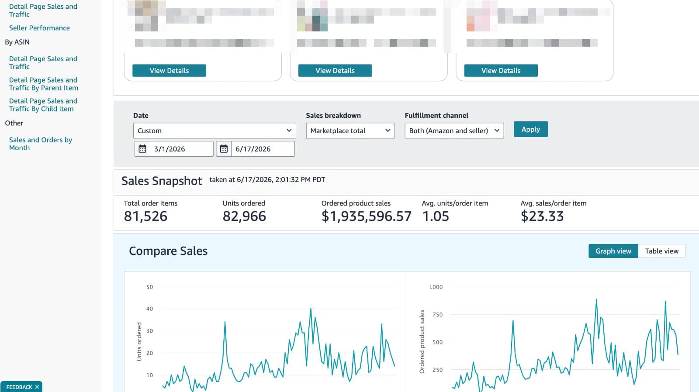Click View Details on the third card
Image resolution: width=699 pixels, height=392 pixels.
(x=501, y=71)
